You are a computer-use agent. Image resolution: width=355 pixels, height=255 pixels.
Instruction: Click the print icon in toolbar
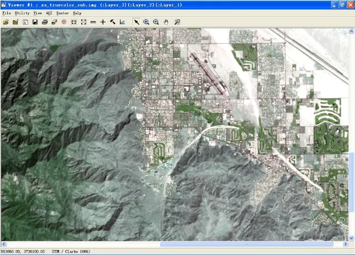point(45,22)
